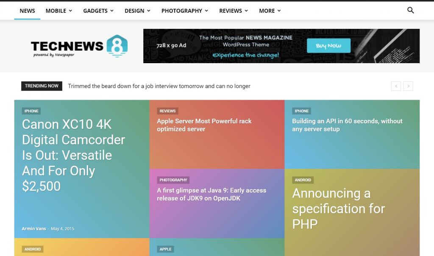Screen dimensions: 434x256
Task: Open the search magnifier icon
Action: tap(410, 11)
